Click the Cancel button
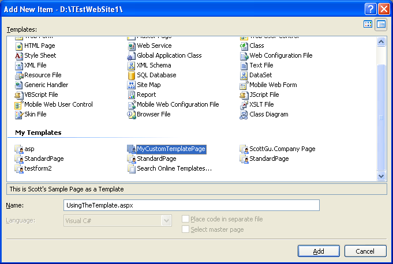 (365, 251)
